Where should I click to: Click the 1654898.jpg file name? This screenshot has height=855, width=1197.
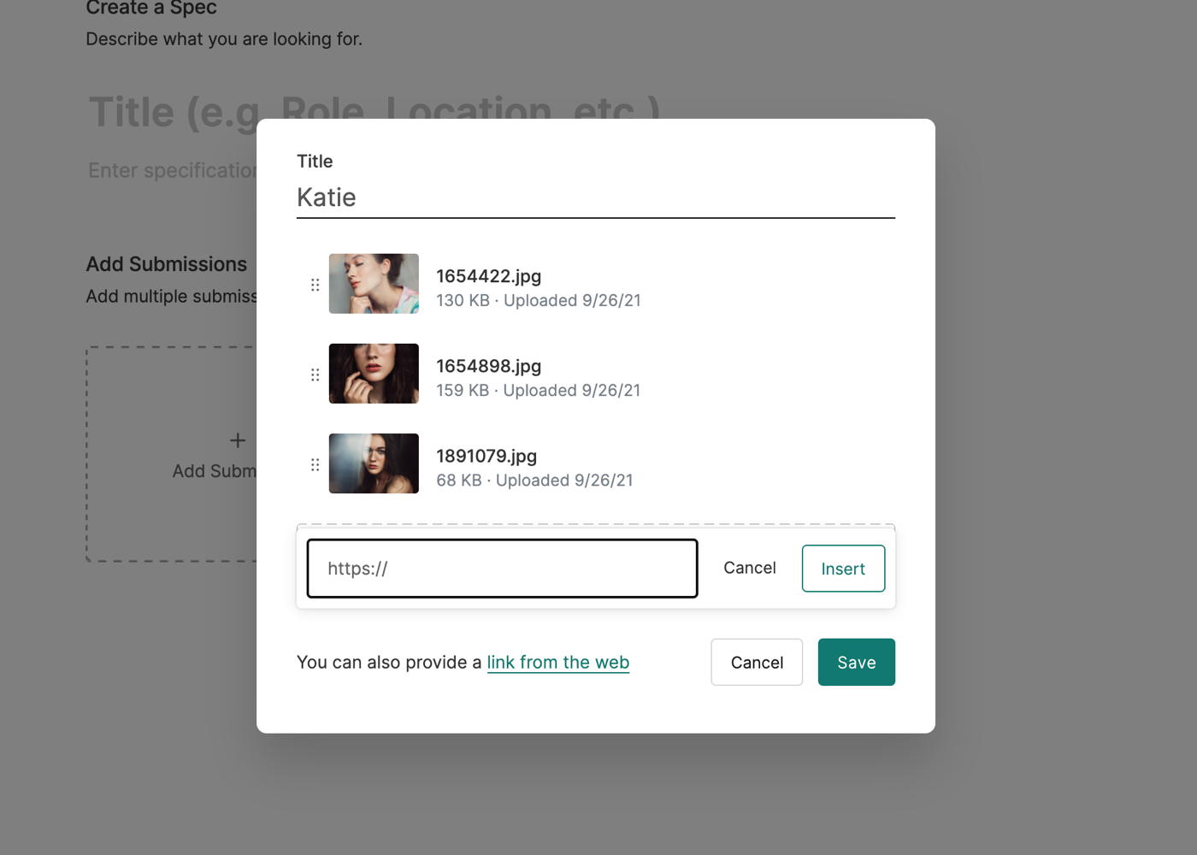tap(488, 366)
